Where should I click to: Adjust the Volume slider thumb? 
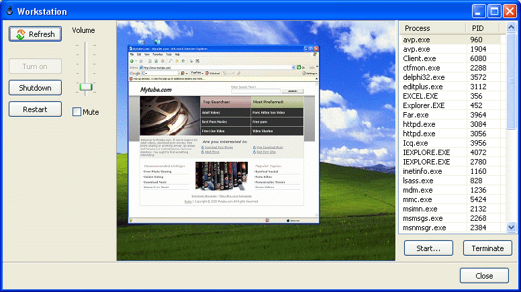tap(85, 87)
